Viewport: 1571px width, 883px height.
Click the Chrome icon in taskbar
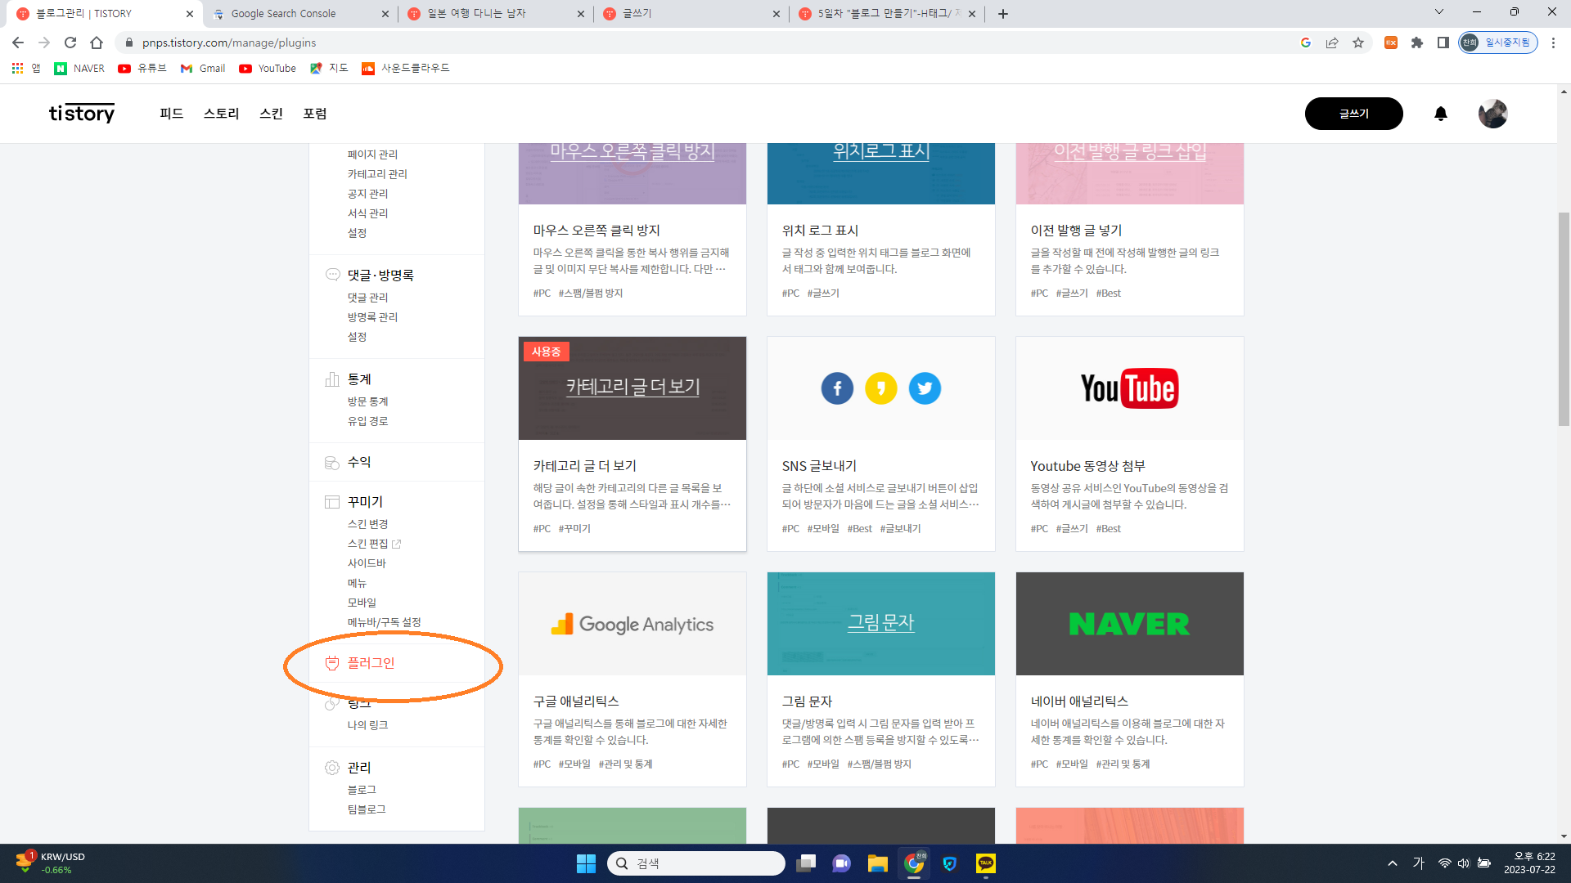point(914,863)
